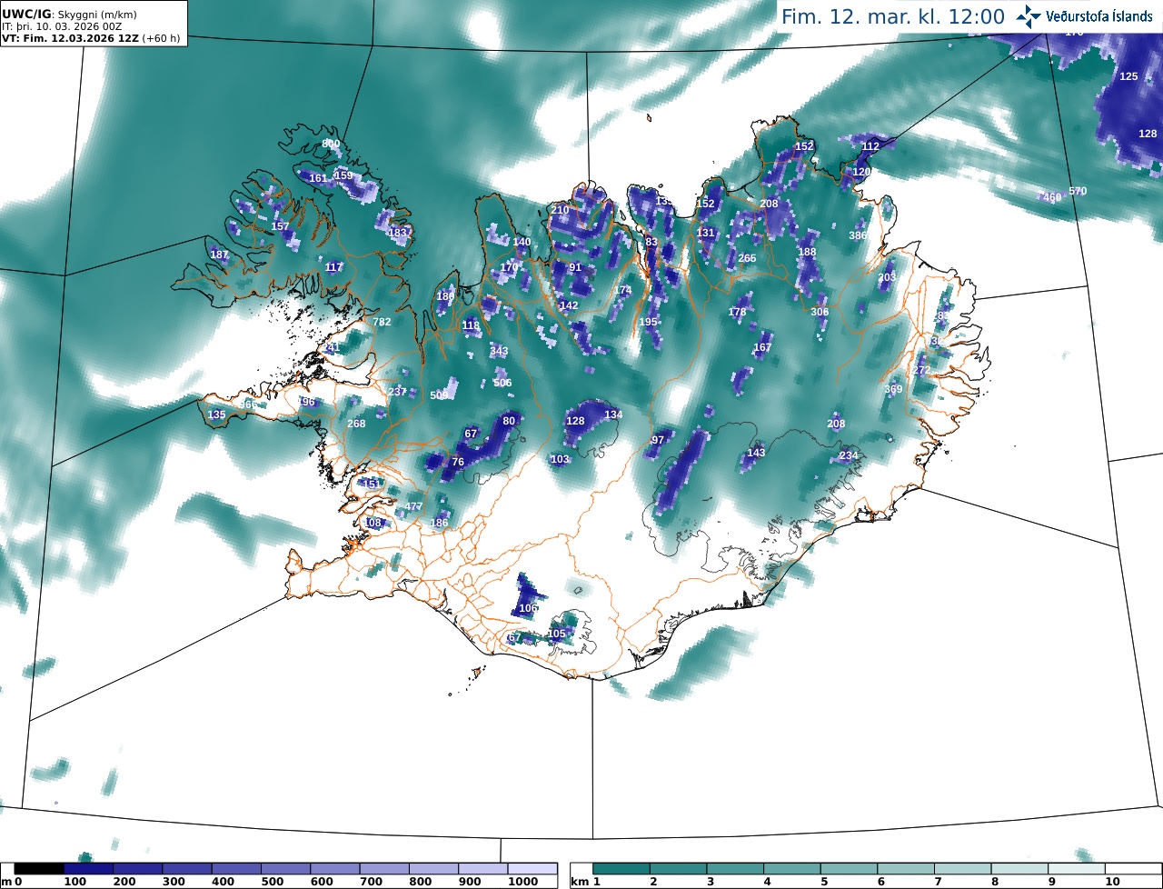The width and height of the screenshot is (1163, 889).
Task: Click visibility value 782 on the map
Action: (382, 322)
